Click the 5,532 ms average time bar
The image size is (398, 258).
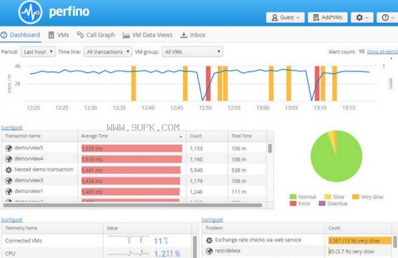(x=132, y=148)
